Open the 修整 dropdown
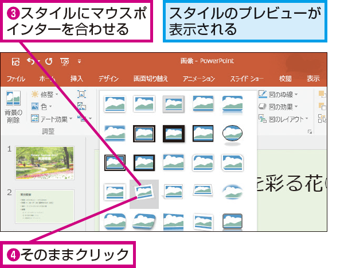This screenshot has height=268, width=344. click(45, 95)
